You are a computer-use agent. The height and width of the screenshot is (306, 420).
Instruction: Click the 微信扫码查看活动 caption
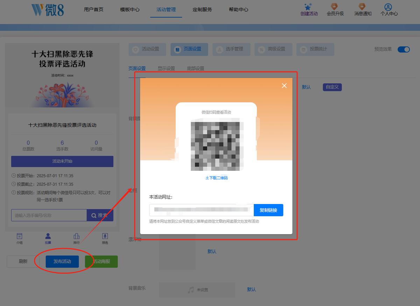click(216, 112)
